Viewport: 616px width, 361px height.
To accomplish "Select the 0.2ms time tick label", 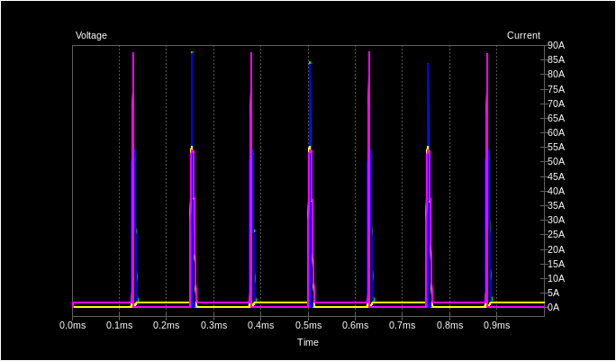I will tap(167, 326).
